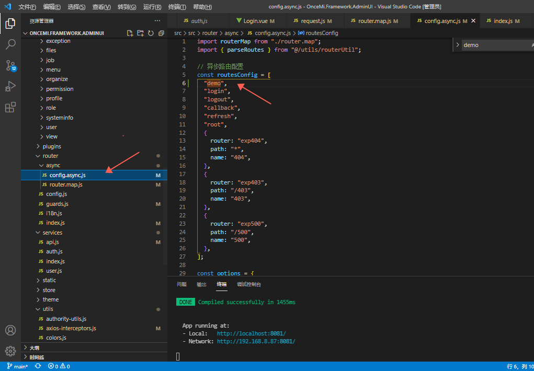The height and width of the screenshot is (371, 534).
Task: Open guards.js in the explorer
Action: (x=94, y=204)
